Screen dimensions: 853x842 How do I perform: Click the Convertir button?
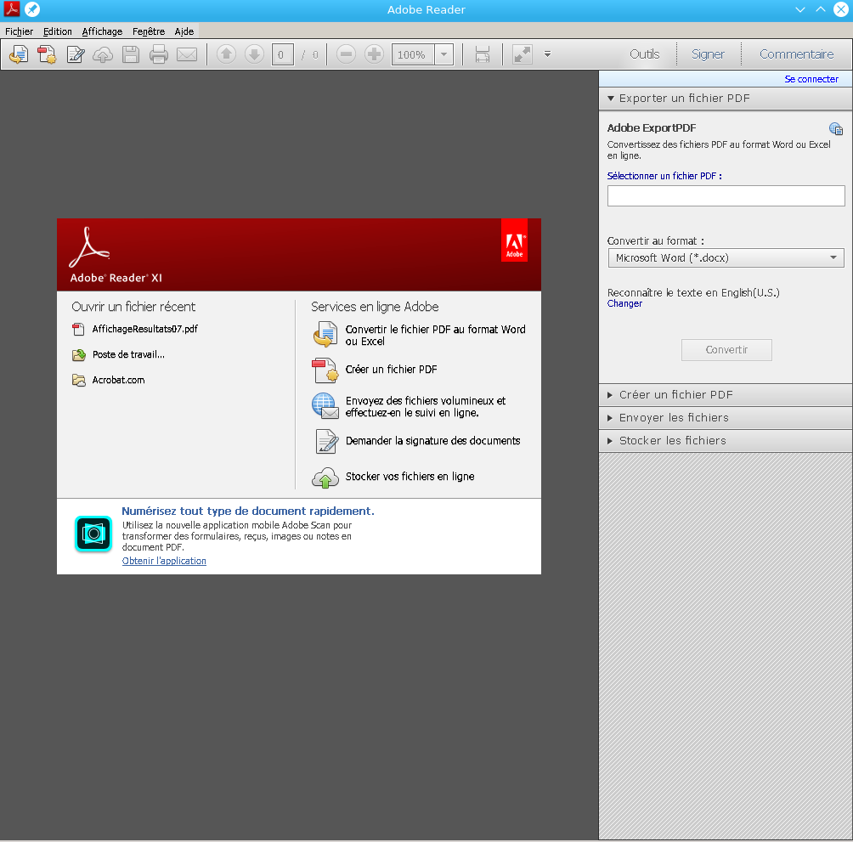click(x=726, y=350)
